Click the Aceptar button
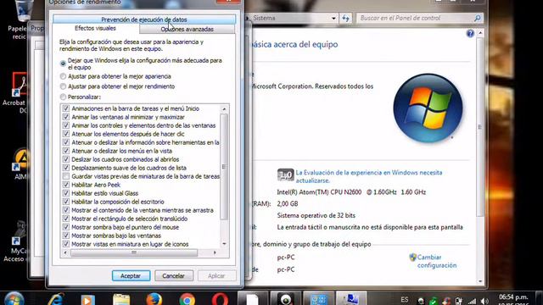543x305 pixels. tap(131, 275)
